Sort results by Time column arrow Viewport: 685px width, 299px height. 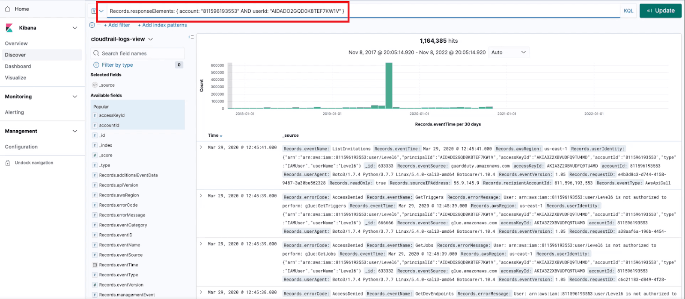click(x=221, y=136)
